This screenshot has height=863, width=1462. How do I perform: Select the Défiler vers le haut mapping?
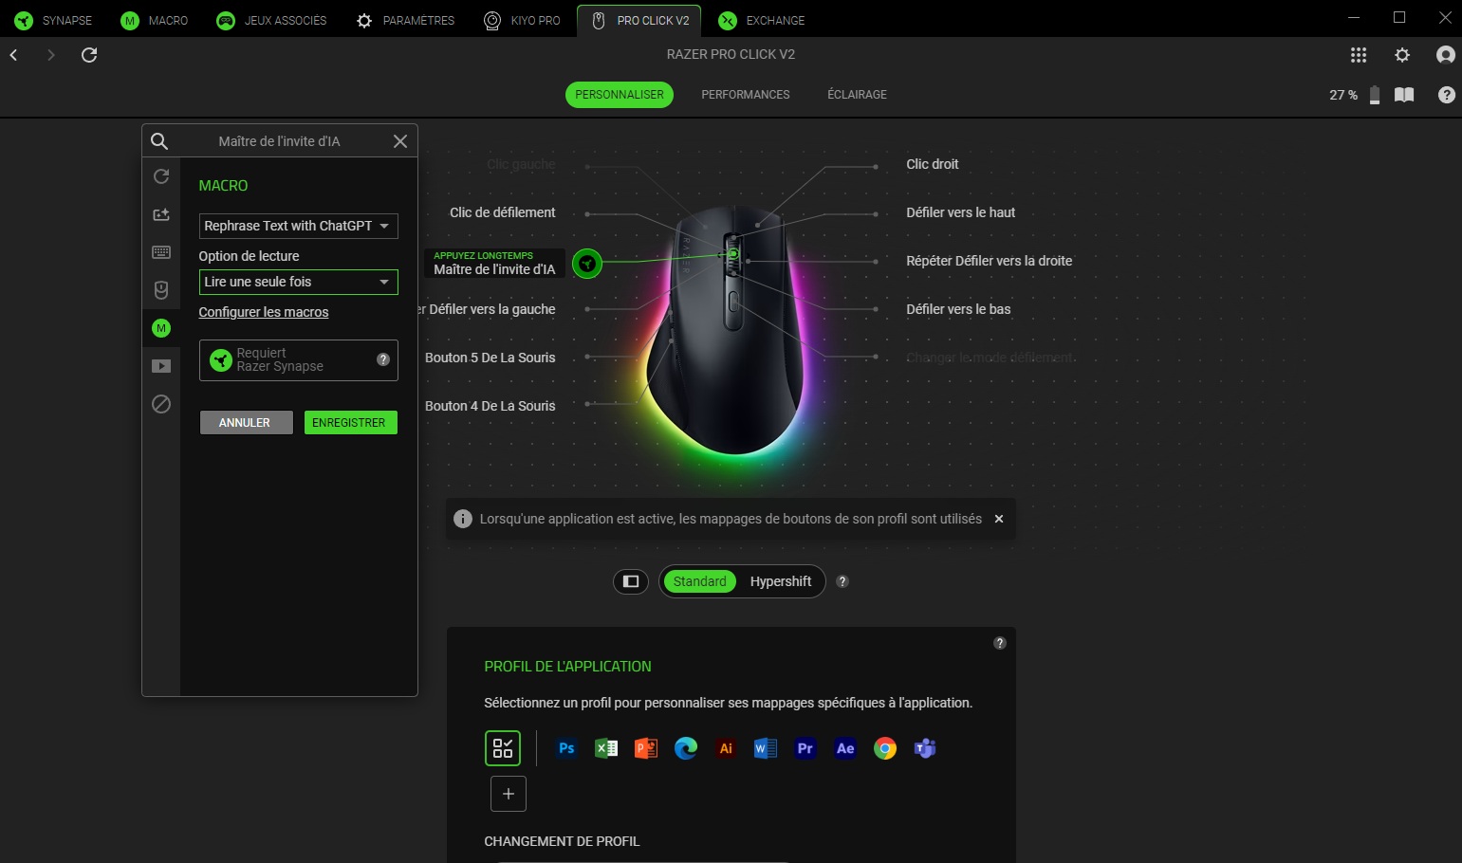960,212
